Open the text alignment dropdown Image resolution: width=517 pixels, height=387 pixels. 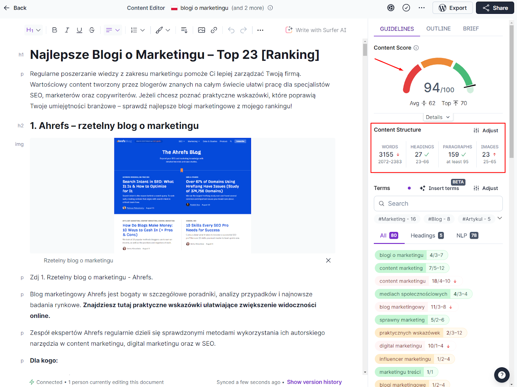tap(113, 30)
